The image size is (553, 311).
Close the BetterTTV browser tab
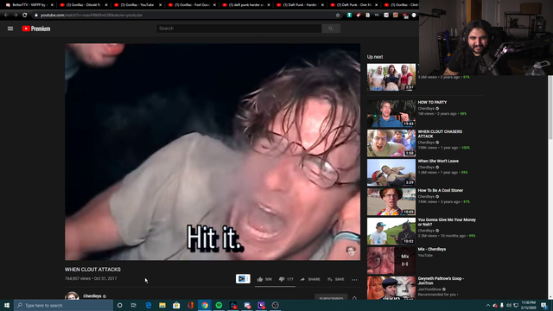coord(52,5)
